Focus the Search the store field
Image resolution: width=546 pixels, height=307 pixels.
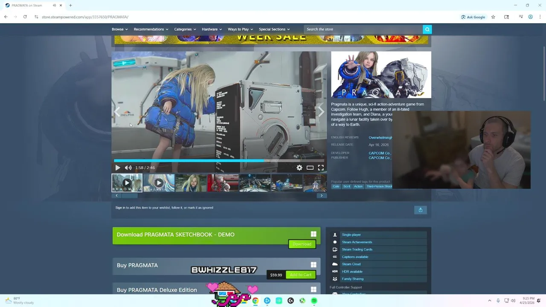[x=363, y=29]
